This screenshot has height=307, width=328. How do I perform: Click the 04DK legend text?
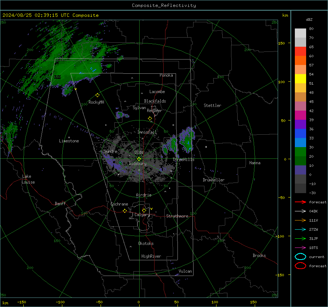coord(313,211)
